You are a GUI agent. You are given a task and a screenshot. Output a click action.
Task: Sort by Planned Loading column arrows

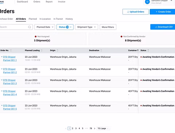tap(42, 51)
